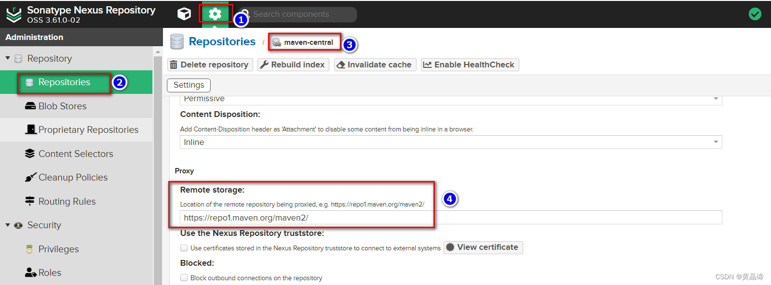
Task: Click the View certificate button
Action: point(483,247)
